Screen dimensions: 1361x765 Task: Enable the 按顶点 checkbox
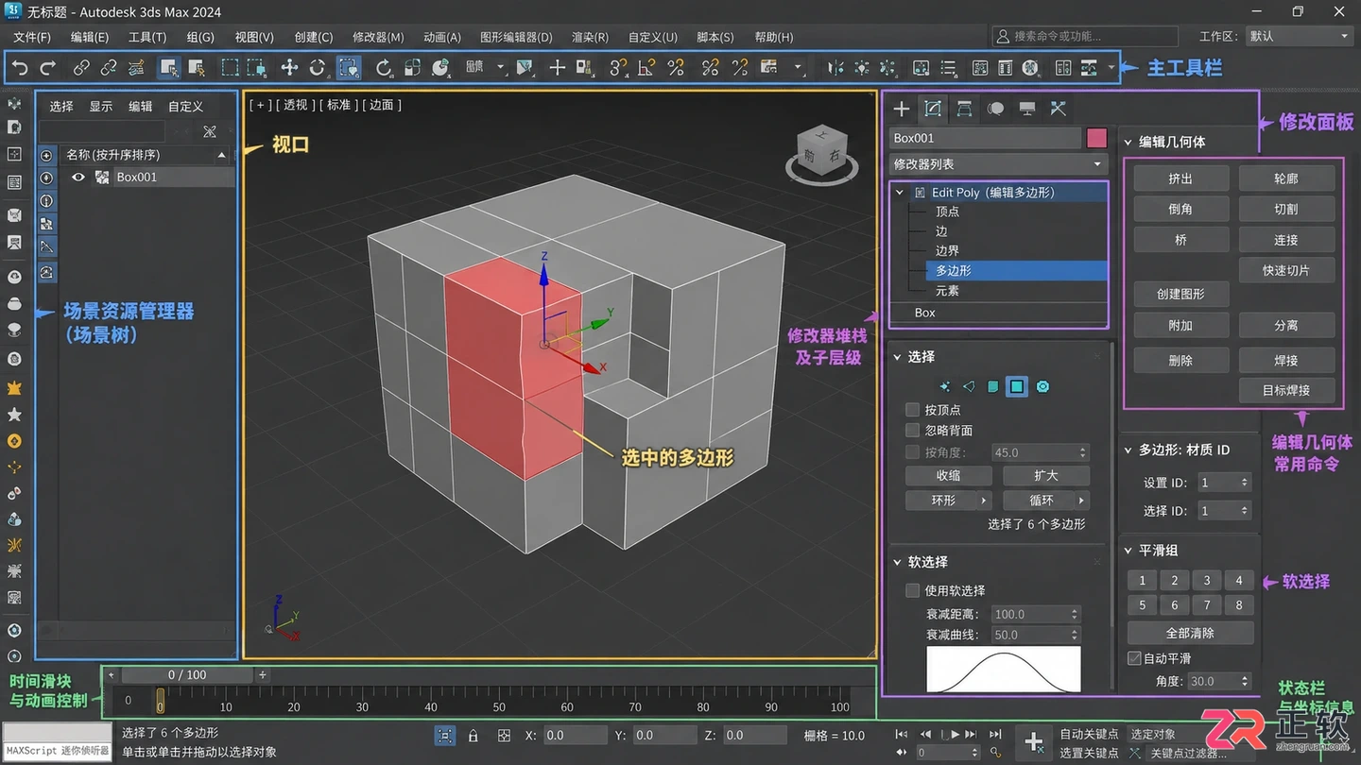pos(912,410)
